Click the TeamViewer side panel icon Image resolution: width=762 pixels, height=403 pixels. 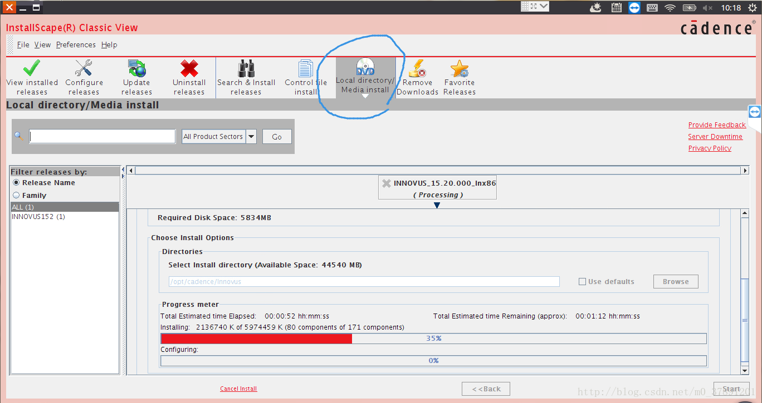click(754, 112)
